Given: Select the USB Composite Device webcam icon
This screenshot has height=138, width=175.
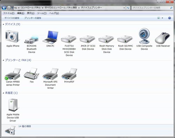Looking at the screenshot, I should click(144, 36).
